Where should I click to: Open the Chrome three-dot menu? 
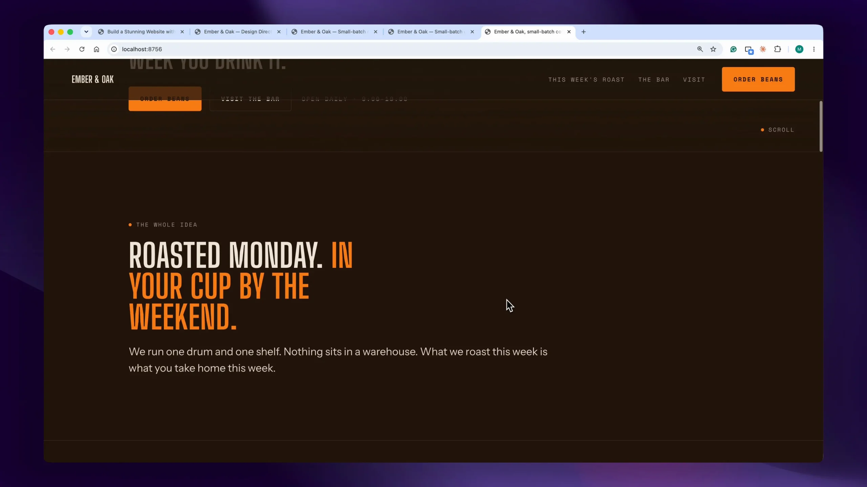[x=814, y=49]
